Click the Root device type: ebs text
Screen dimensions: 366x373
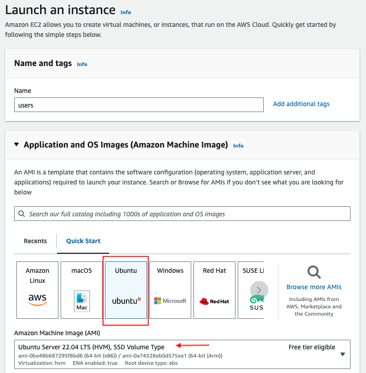[x=151, y=363]
